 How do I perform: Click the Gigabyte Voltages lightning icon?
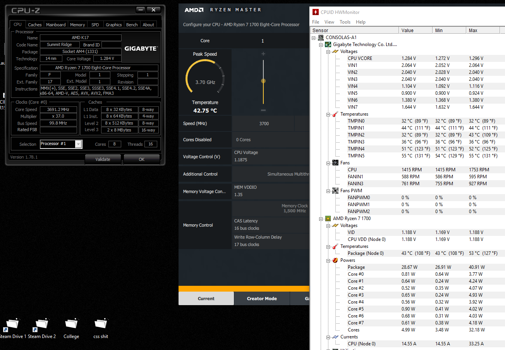click(x=335, y=51)
